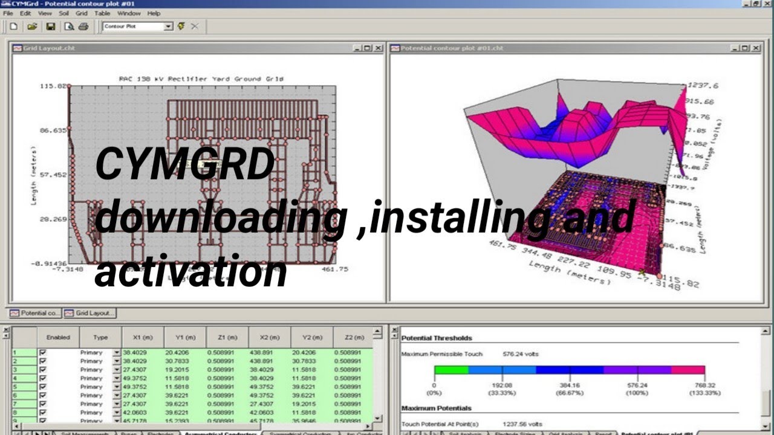This screenshot has width=774, height=435.
Task: Open the Contour Plot combo box
Action: [x=138, y=27]
